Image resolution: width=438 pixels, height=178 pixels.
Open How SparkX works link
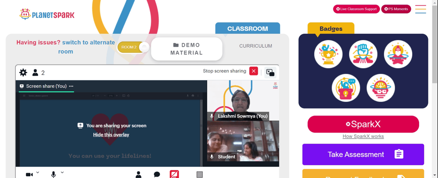(363, 136)
